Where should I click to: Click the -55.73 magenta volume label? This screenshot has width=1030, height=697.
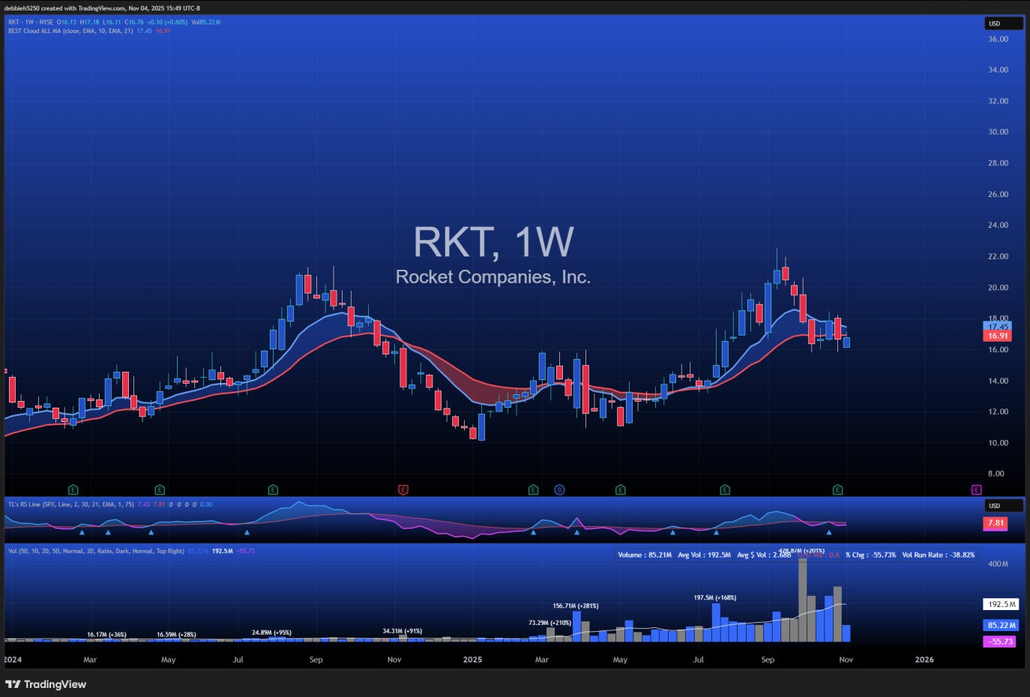[x=999, y=642]
